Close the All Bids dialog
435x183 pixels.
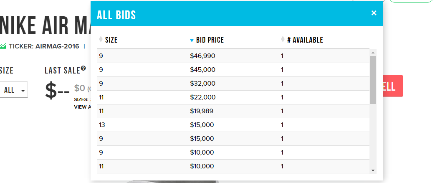click(374, 13)
